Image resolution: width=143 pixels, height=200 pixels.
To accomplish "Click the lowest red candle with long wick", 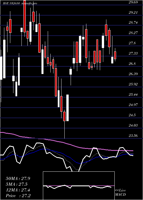I will pos(64,116).
